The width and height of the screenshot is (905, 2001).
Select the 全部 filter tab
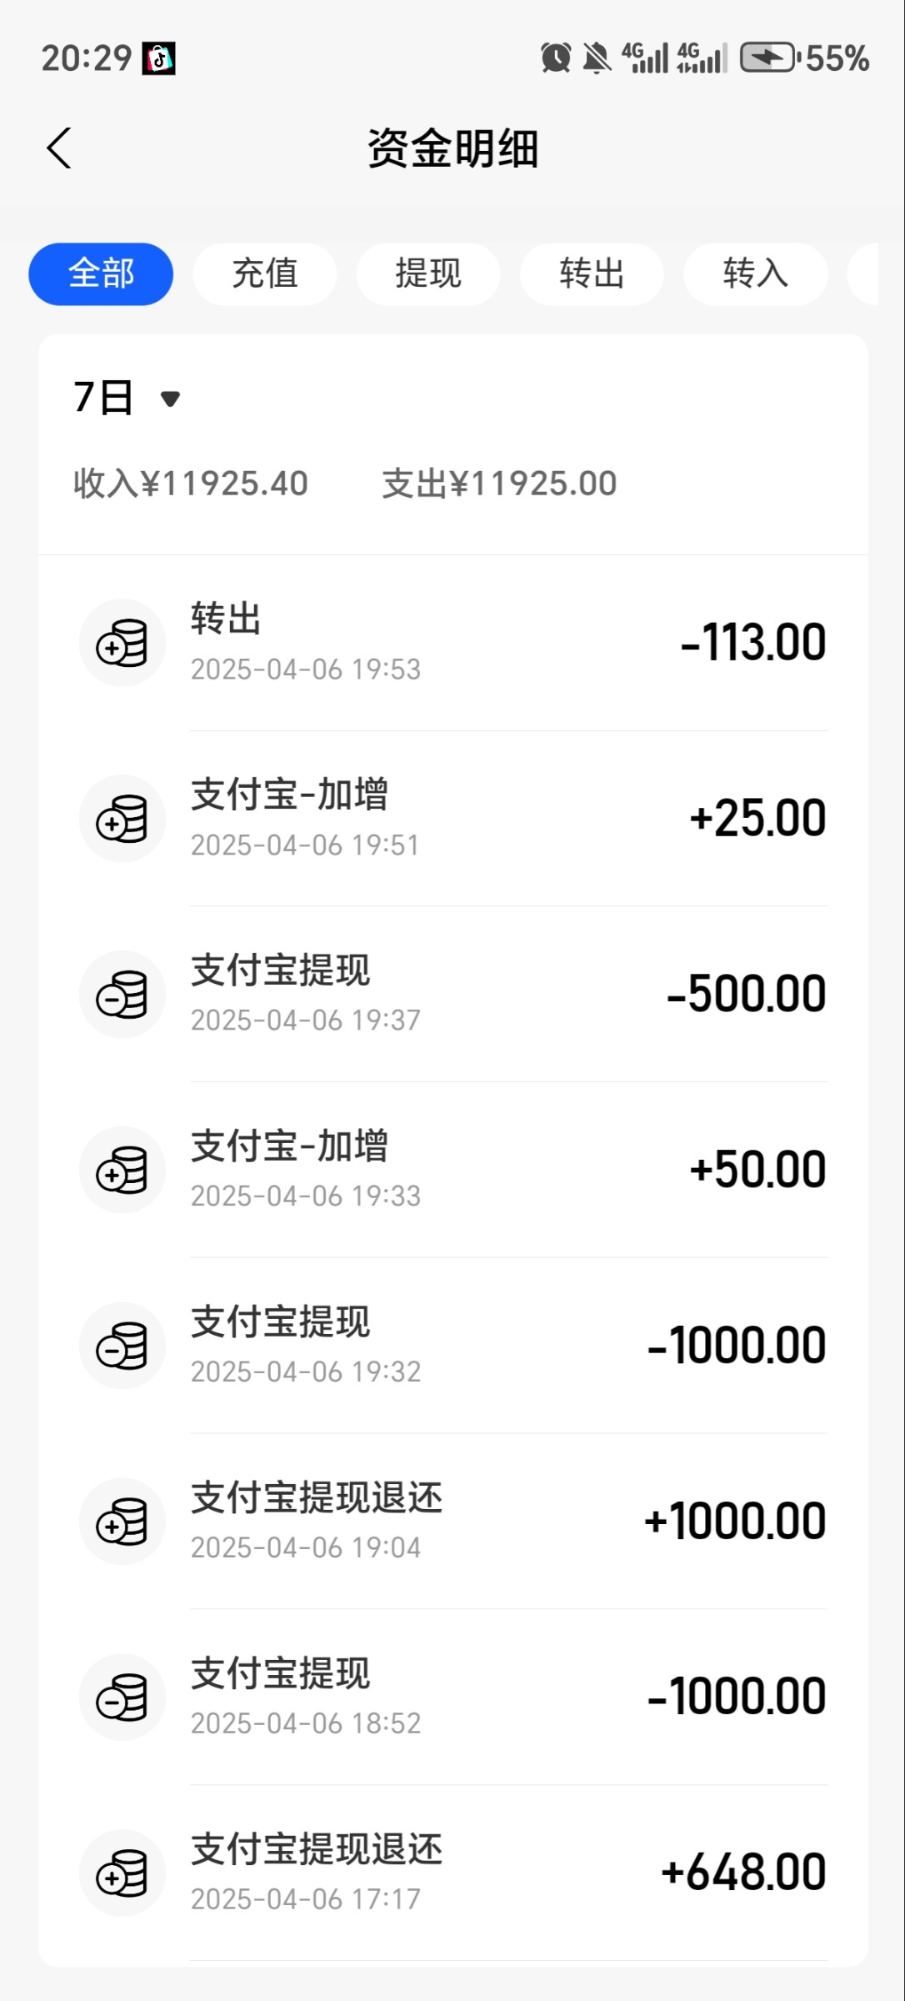click(x=101, y=274)
